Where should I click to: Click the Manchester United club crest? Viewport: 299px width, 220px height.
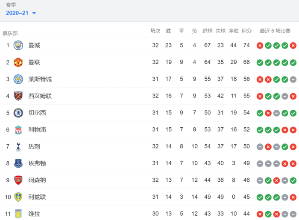click(18, 63)
